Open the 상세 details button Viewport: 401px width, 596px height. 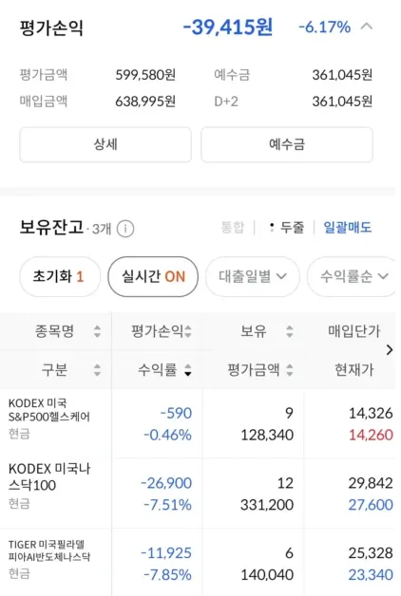tap(105, 145)
